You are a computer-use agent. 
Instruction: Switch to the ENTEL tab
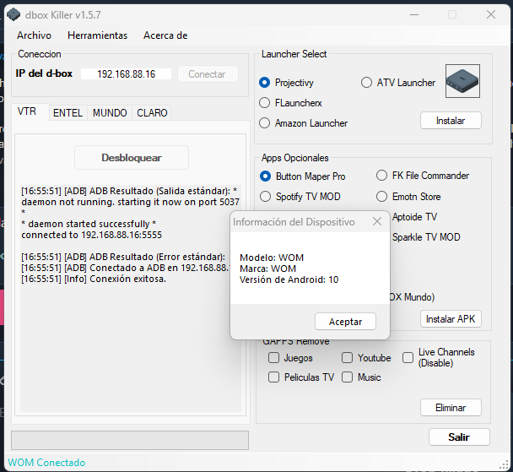(67, 113)
